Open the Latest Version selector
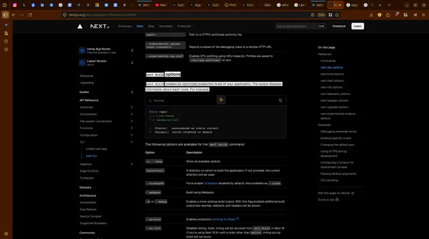Image resolution: width=429 pixels, height=239 pixels. coord(106,62)
